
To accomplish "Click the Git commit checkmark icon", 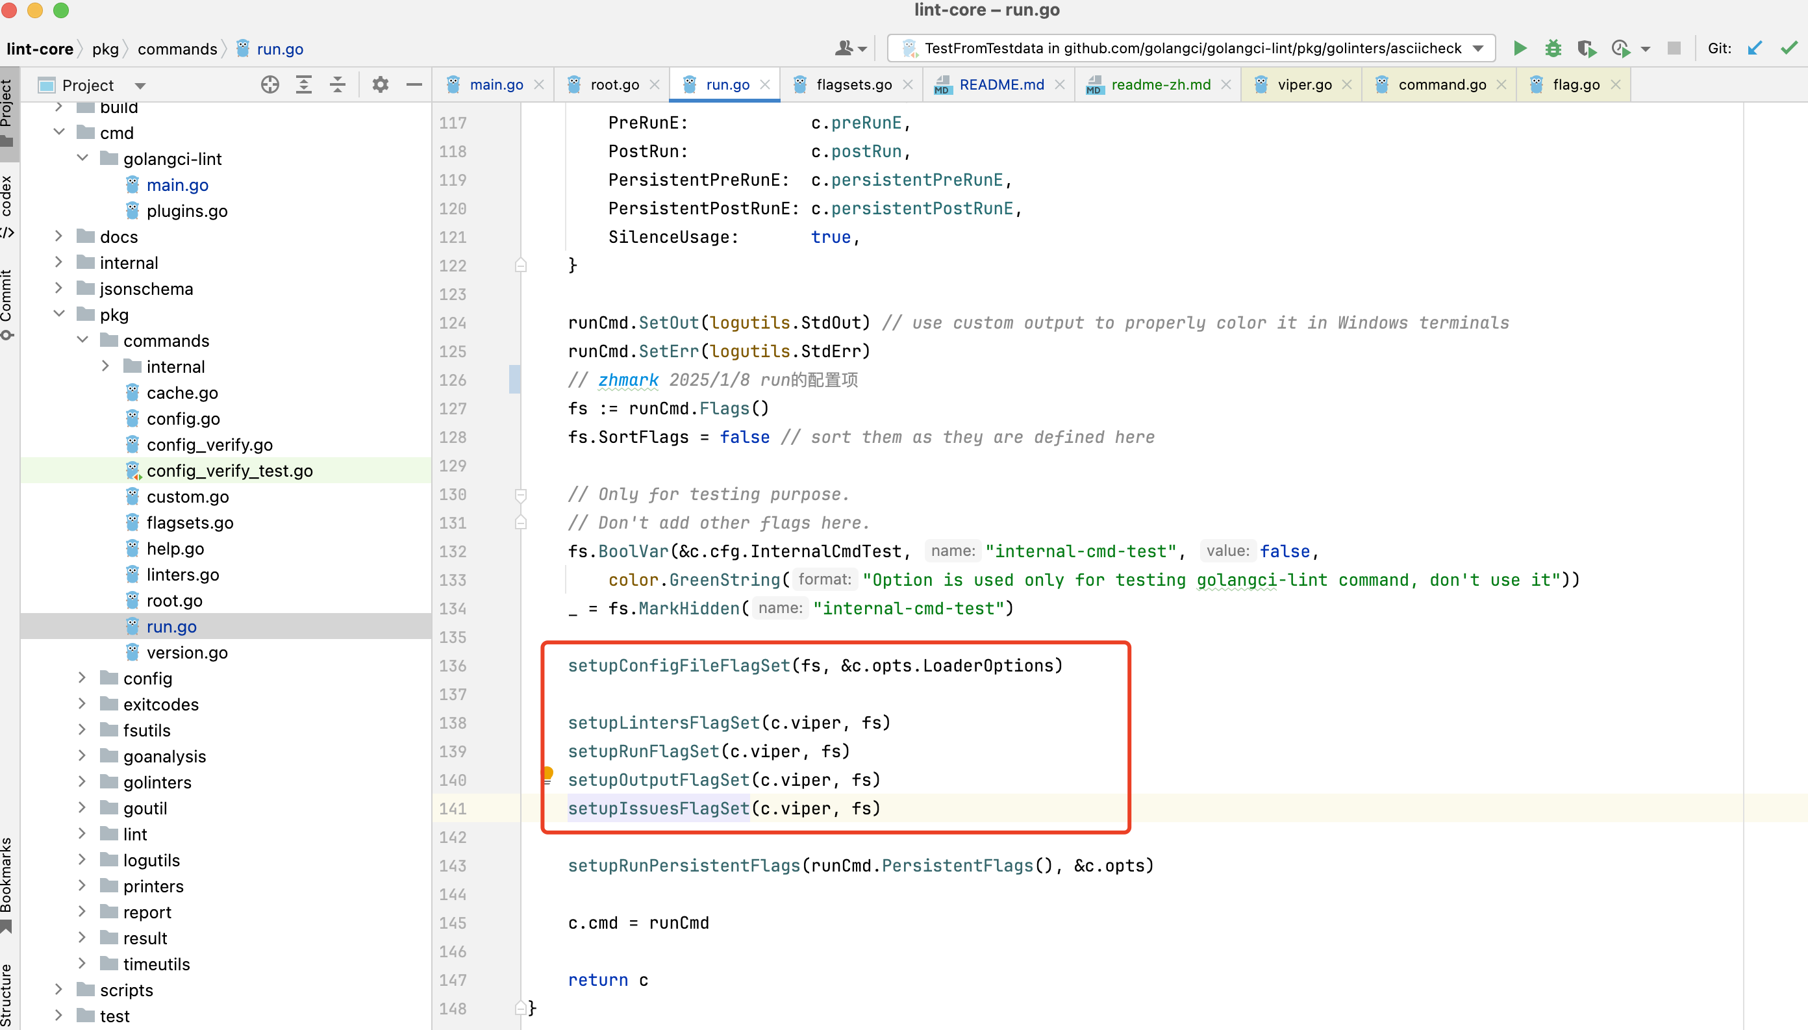I will pos(1789,48).
